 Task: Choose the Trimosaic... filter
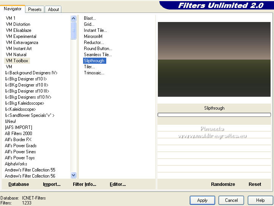[94, 73]
